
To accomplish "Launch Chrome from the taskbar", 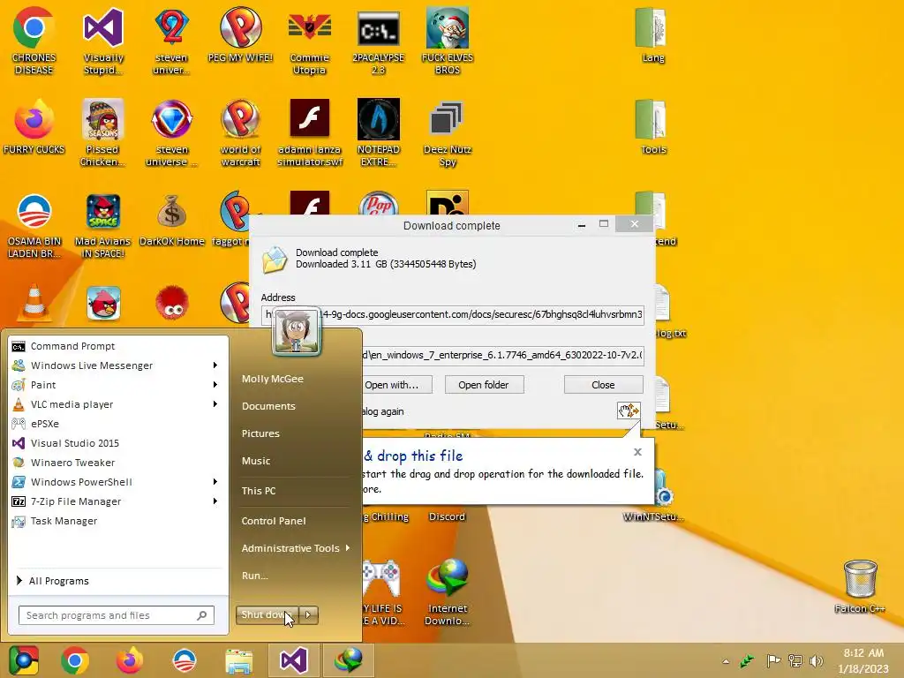I will coord(75,660).
